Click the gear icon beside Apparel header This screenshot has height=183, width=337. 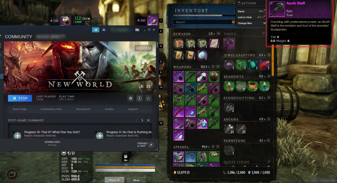(x=213, y=147)
